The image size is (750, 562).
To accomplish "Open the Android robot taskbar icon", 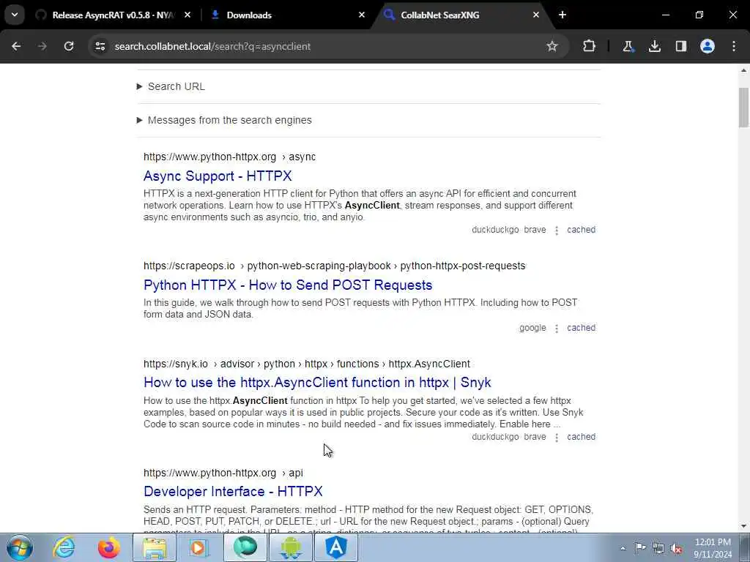I will click(x=291, y=547).
